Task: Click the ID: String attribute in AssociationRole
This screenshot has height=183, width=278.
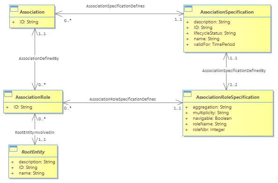Action: [x=23, y=107]
